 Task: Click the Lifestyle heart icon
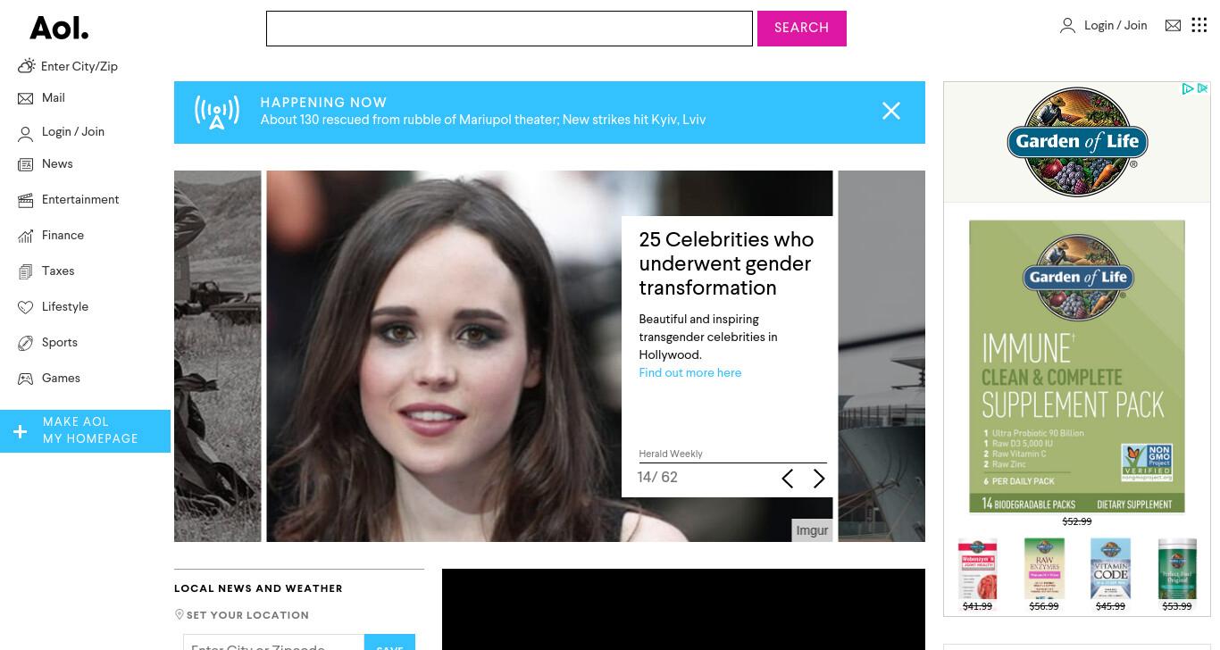pos(26,307)
